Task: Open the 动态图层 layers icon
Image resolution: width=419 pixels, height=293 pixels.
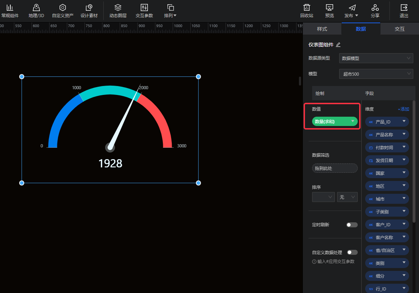Action: point(118,7)
